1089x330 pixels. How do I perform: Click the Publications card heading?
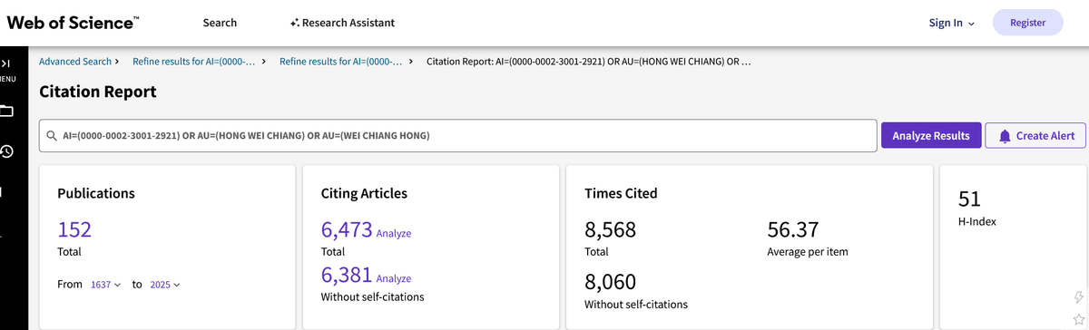96,193
